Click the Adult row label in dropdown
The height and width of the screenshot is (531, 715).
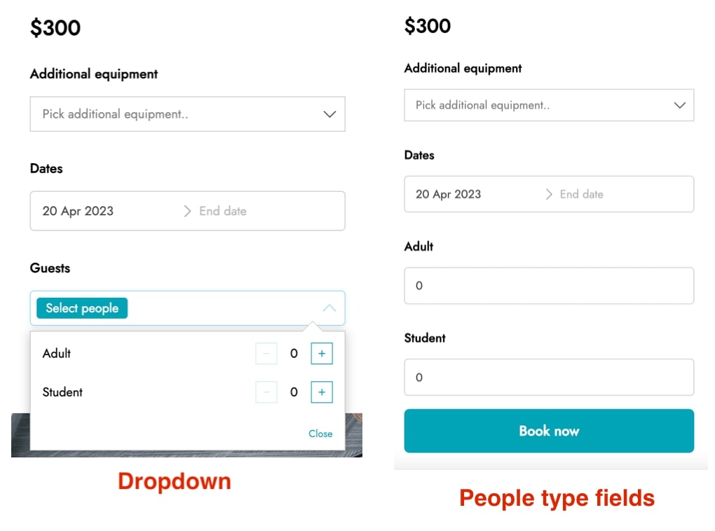click(x=57, y=353)
